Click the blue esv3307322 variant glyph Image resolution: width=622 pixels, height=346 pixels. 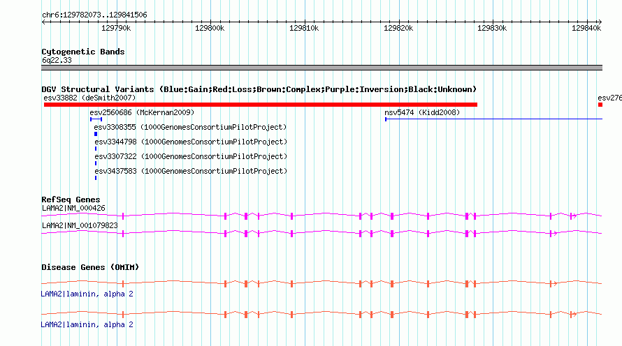96,163
